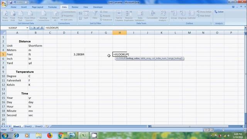Click lookup_value in VLOOKUP tooltip

(x=133, y=58)
